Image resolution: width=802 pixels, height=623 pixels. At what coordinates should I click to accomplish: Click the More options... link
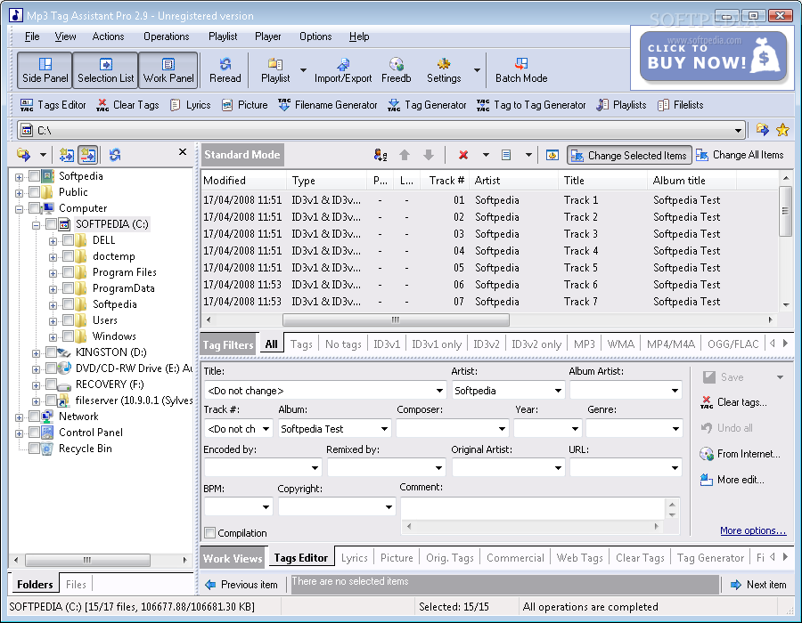753,530
